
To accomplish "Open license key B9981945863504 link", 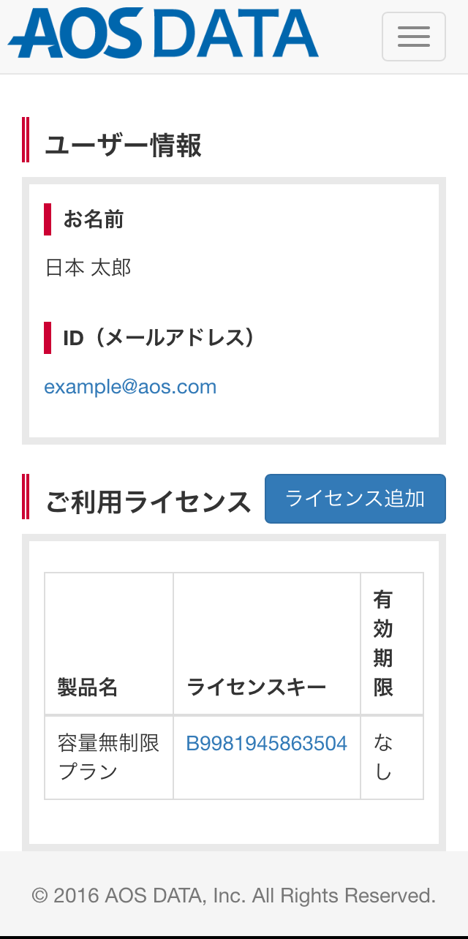I will click(267, 744).
